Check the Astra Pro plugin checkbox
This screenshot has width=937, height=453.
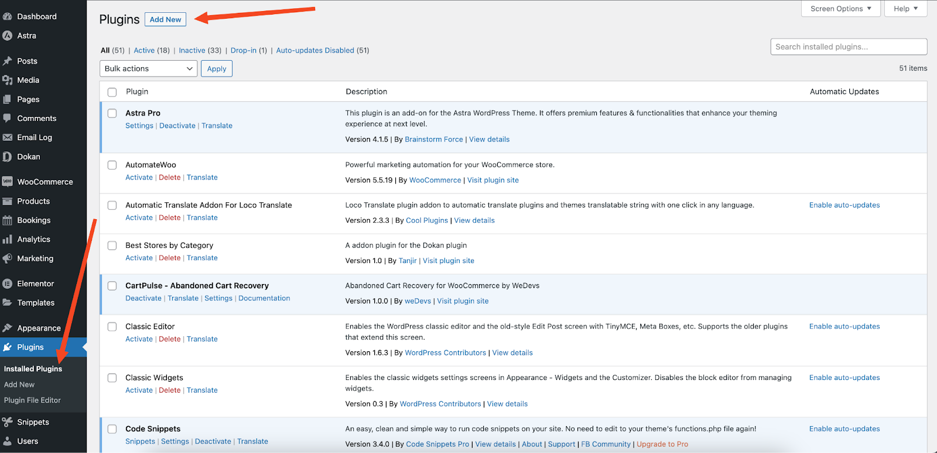tap(112, 113)
